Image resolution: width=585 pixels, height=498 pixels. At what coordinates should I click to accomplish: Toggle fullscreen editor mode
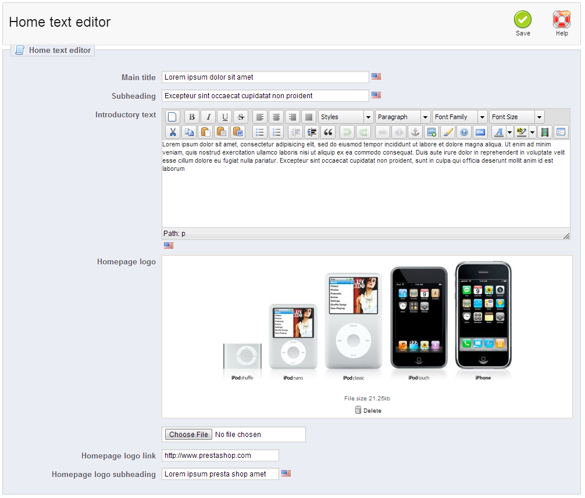[561, 132]
